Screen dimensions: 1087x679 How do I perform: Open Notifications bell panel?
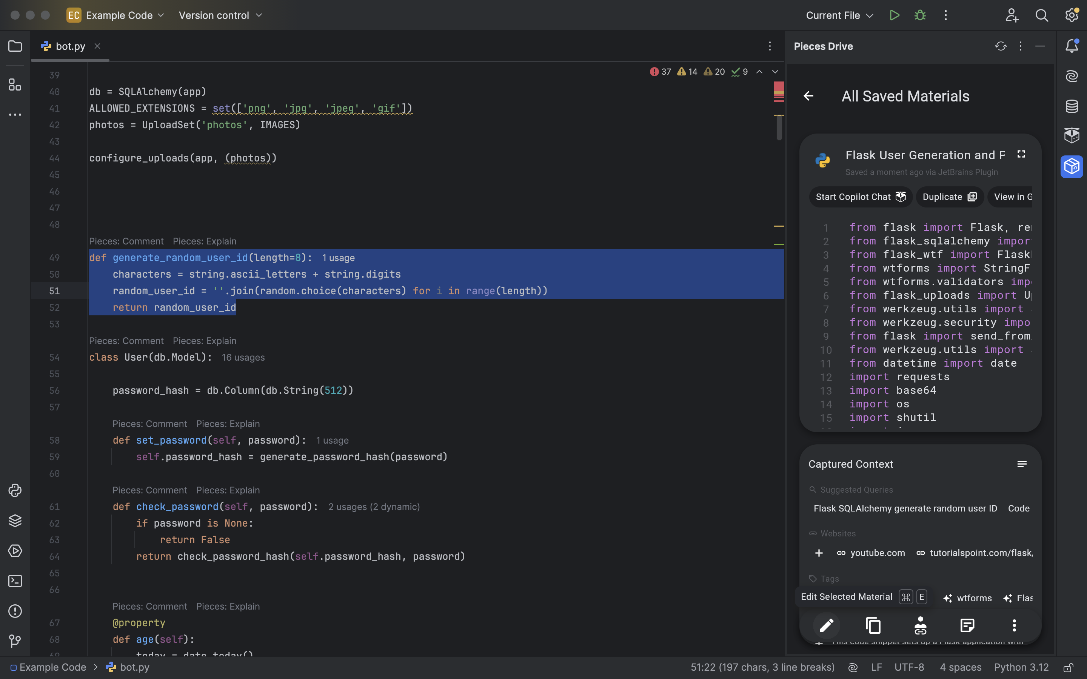click(x=1072, y=46)
